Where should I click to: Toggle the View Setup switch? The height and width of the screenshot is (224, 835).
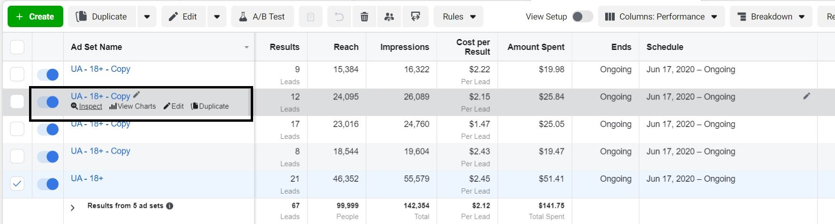(x=582, y=17)
